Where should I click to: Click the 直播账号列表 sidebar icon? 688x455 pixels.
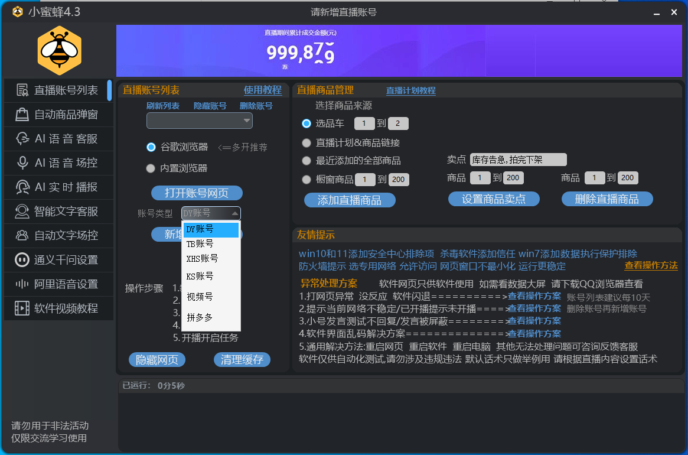pyautogui.click(x=22, y=90)
